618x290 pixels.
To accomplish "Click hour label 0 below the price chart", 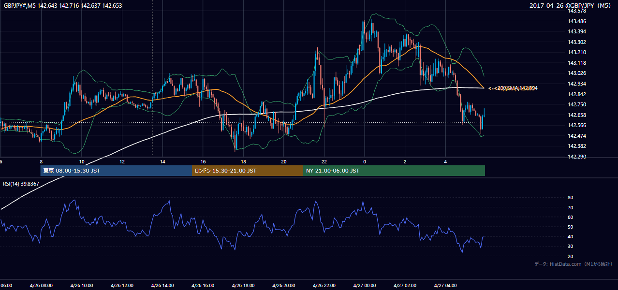I will tap(365, 161).
